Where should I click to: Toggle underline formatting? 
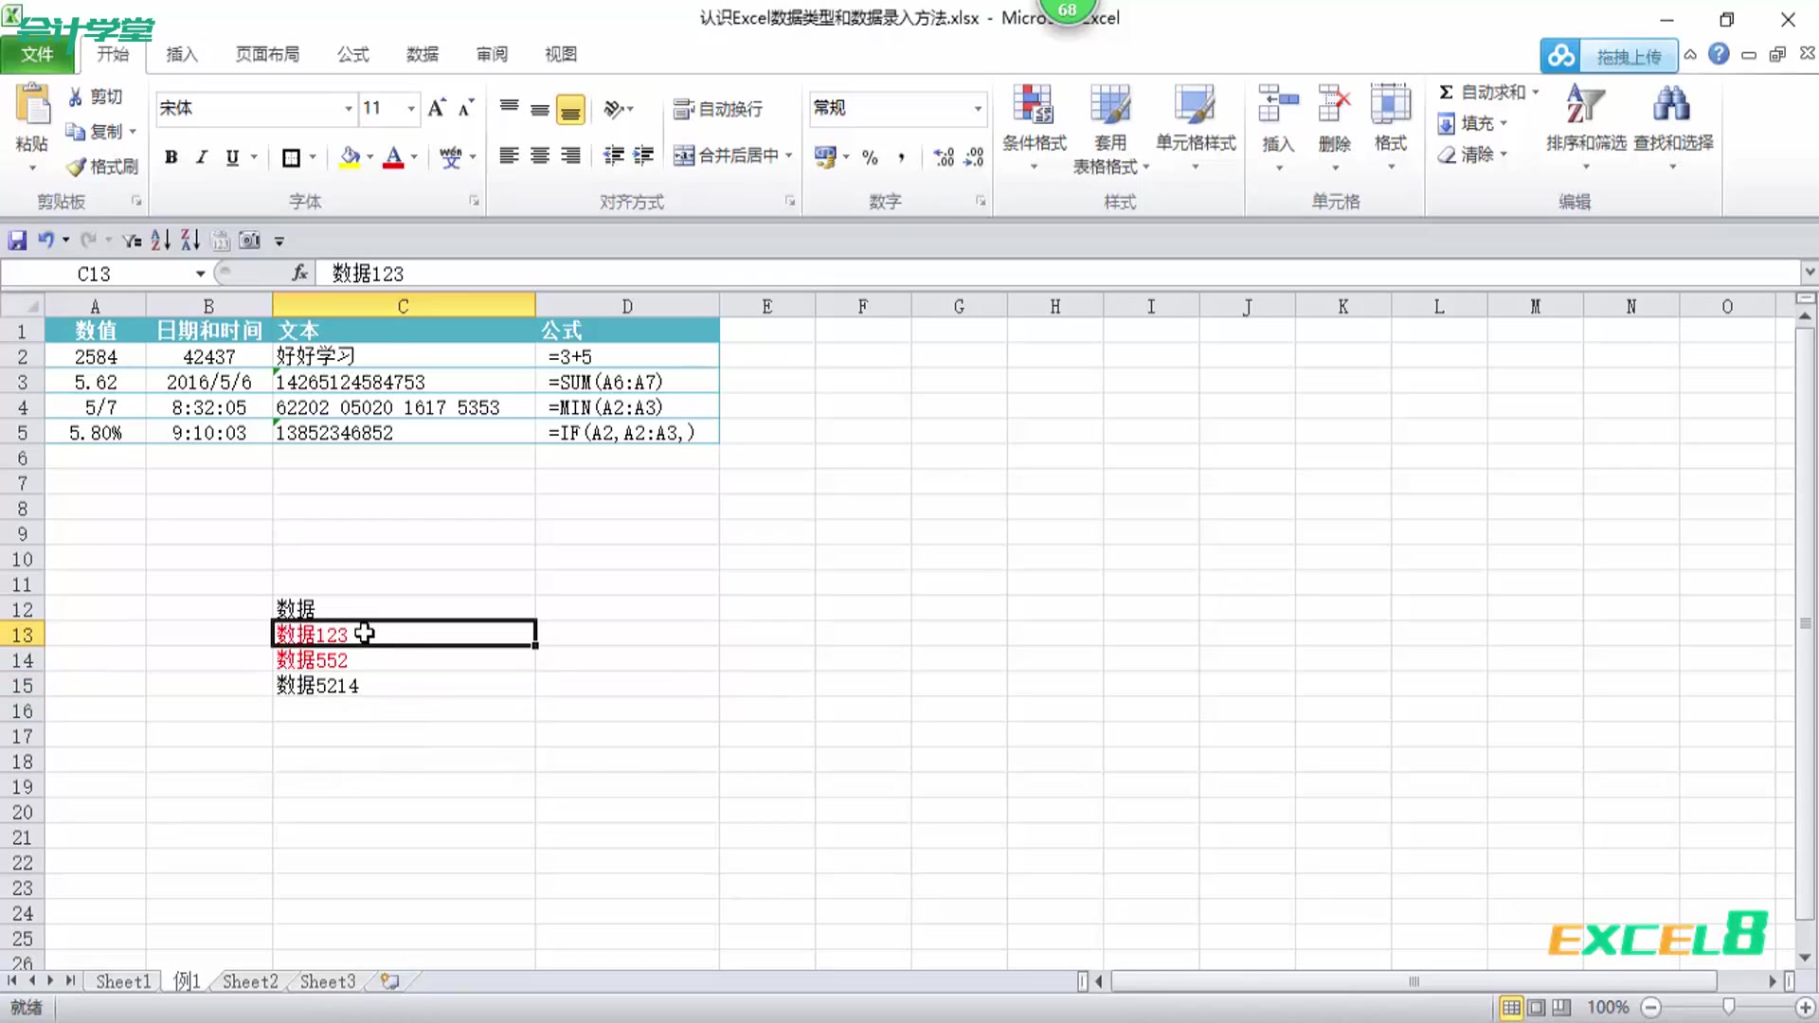click(232, 157)
